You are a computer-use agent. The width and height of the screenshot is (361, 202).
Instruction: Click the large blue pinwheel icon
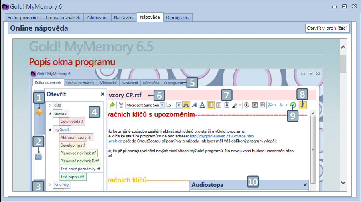point(270,105)
